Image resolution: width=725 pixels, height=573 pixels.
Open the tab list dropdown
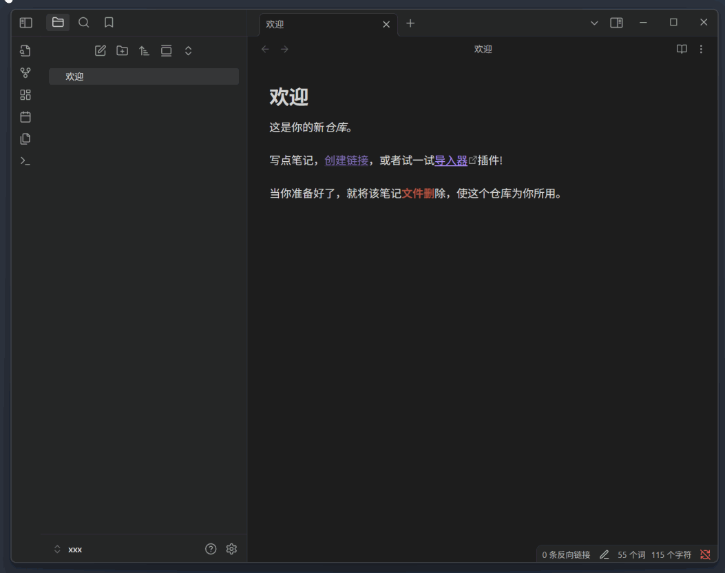tap(594, 23)
